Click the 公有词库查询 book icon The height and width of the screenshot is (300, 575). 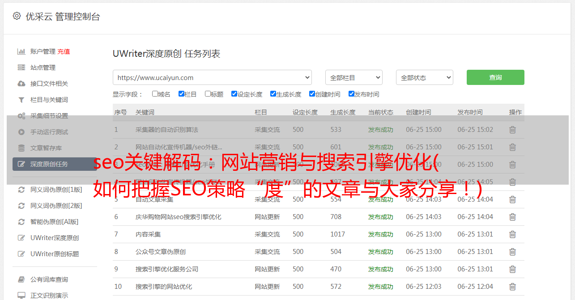(x=21, y=279)
